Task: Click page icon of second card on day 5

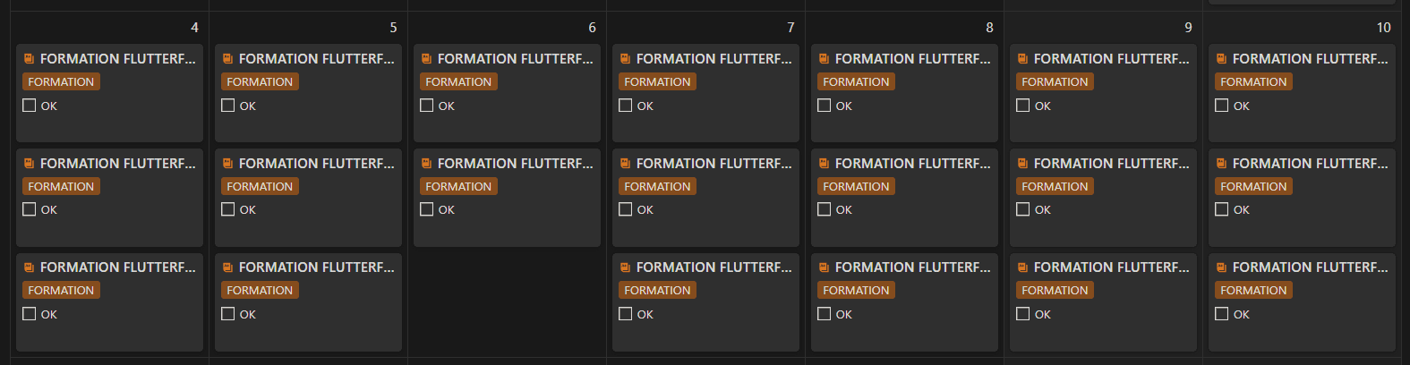Action: [x=228, y=164]
